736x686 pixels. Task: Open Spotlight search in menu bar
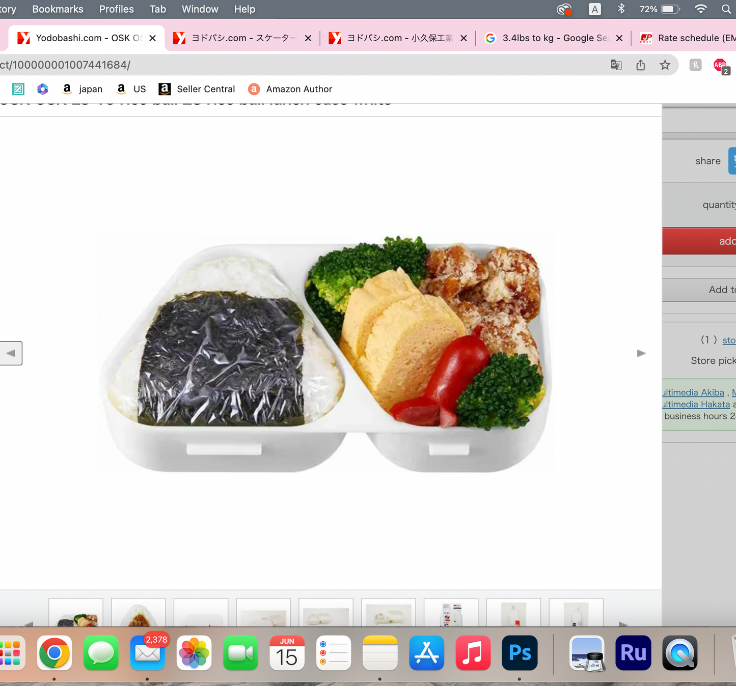click(x=726, y=9)
